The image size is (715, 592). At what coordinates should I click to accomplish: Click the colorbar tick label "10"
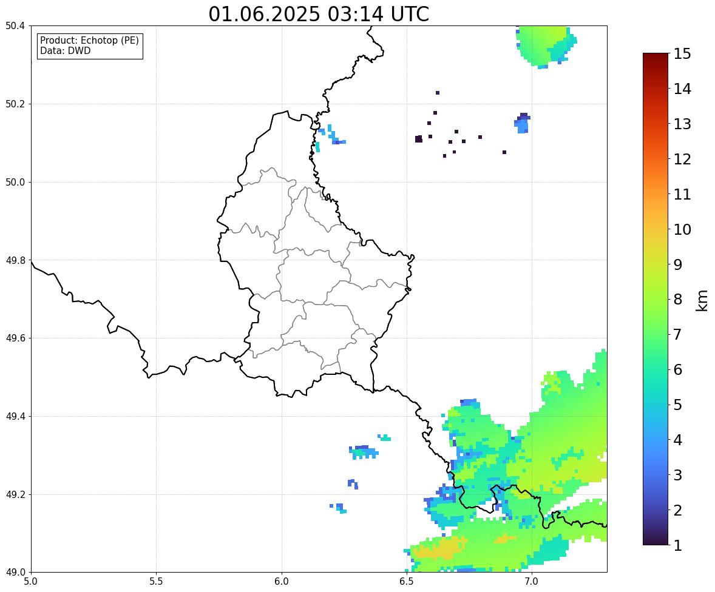[682, 229]
